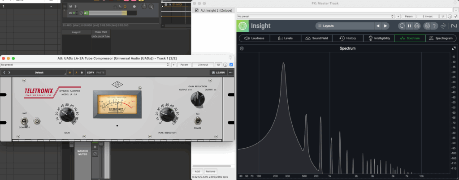
Task: Go to the next Insight layout
Action: point(385,26)
